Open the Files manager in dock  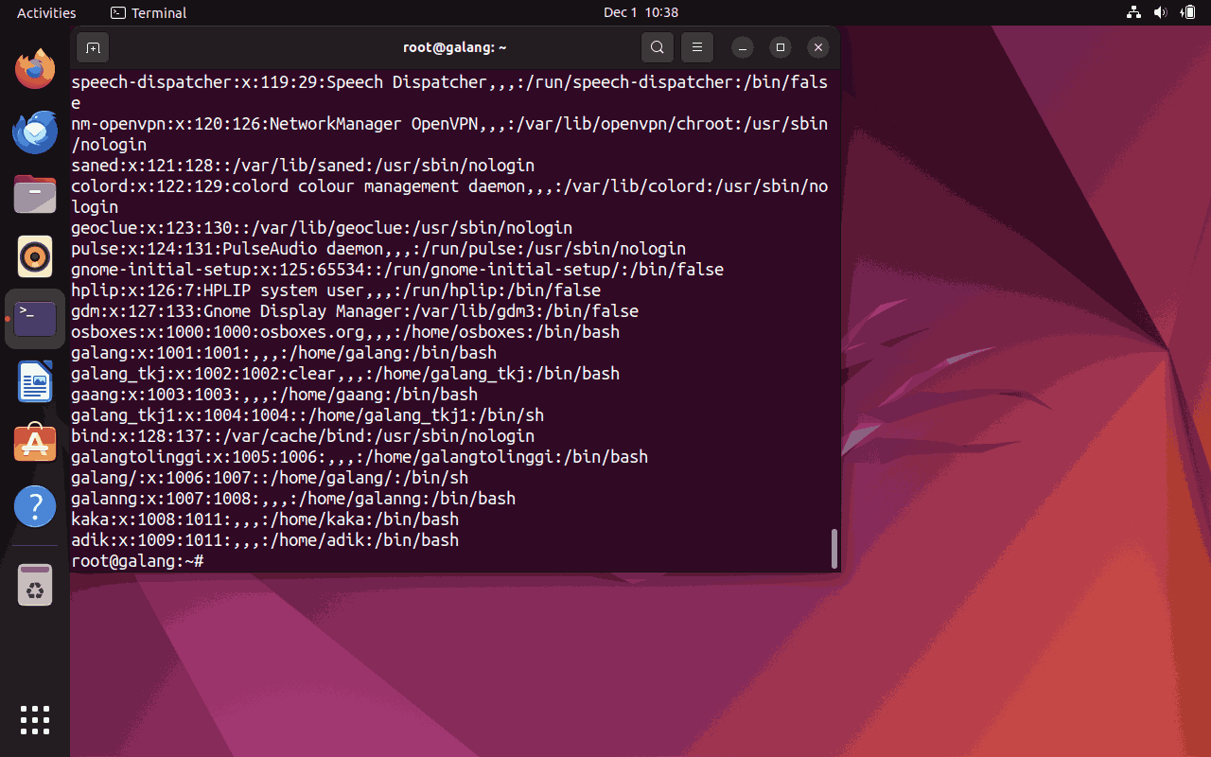pos(35,194)
